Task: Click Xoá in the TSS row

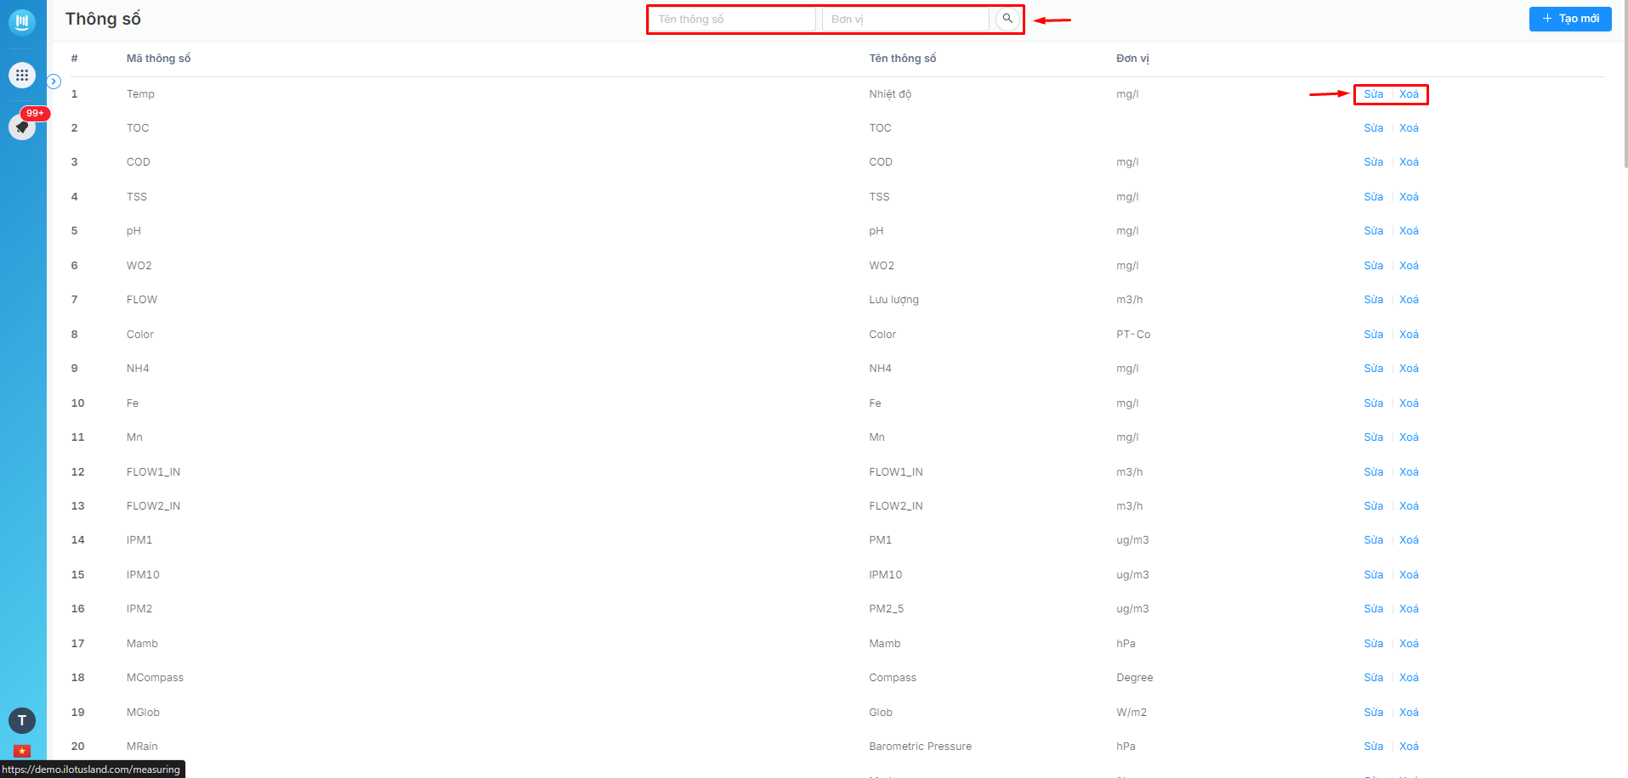Action: pos(1409,197)
